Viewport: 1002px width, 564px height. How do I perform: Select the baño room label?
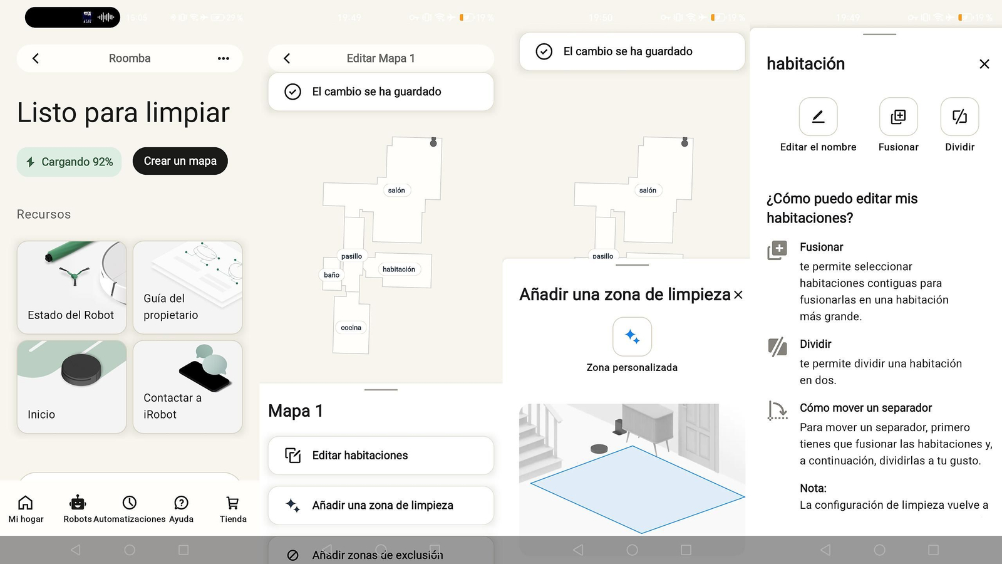(x=332, y=275)
